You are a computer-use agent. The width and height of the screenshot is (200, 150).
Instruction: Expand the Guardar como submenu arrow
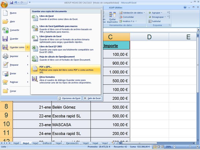click(x=28, y=47)
